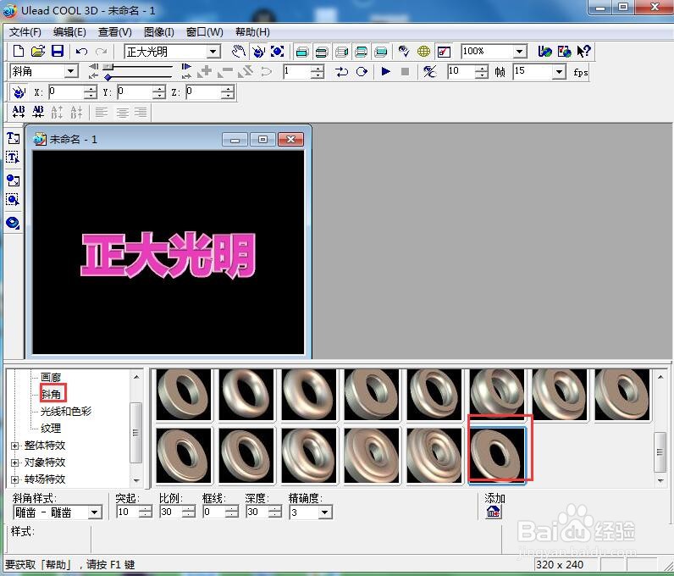Undo the last action
674x576 pixels.
click(81, 52)
